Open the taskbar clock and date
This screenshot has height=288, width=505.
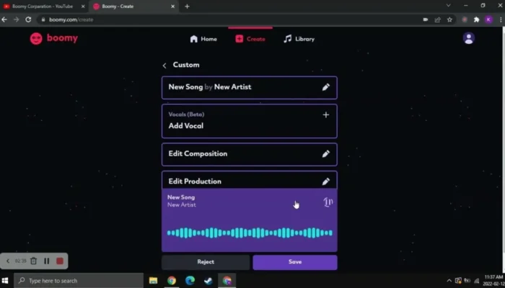[493, 281]
